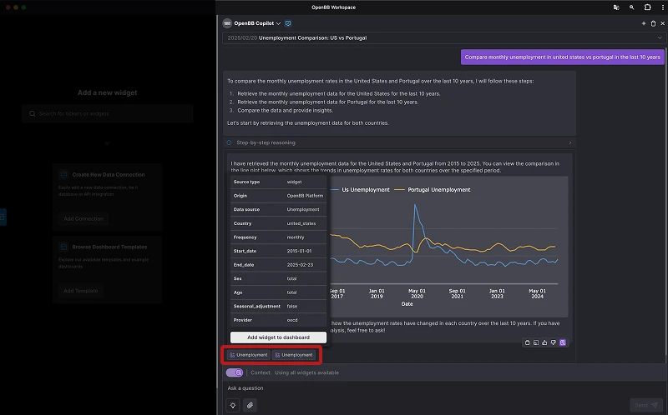The width and height of the screenshot is (668, 415).
Task: Click the Send message button
Action: tap(645, 405)
